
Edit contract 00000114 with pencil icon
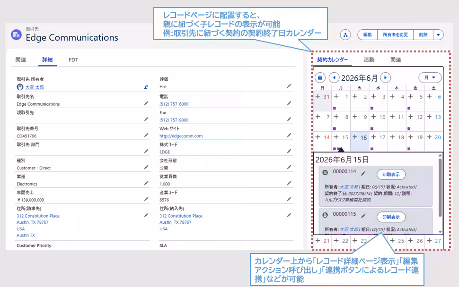(363, 173)
